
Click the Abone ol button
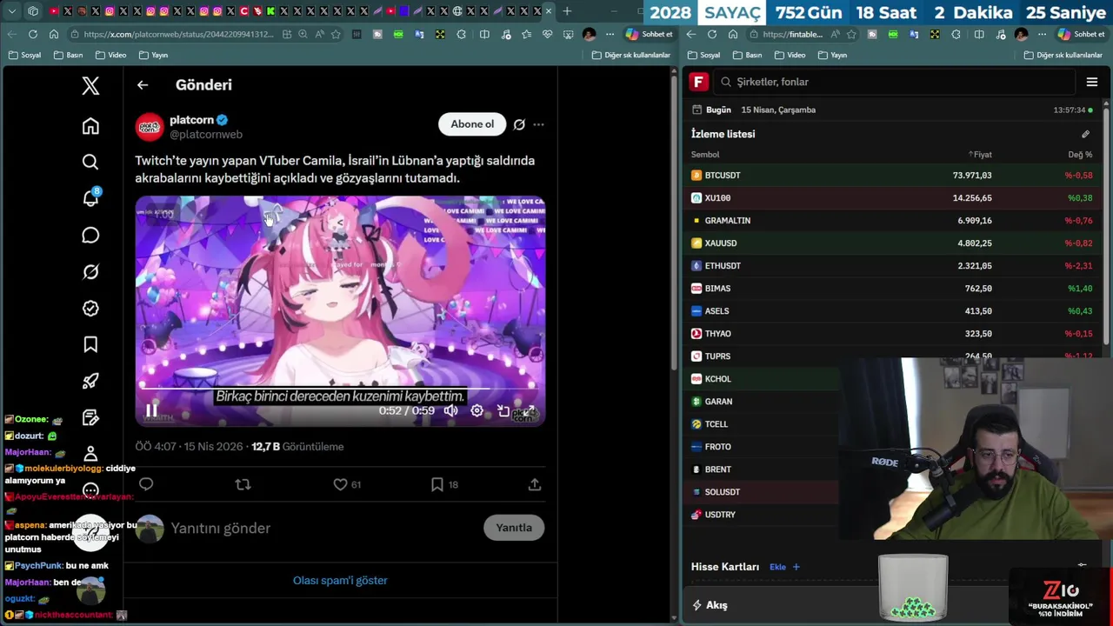click(x=472, y=124)
